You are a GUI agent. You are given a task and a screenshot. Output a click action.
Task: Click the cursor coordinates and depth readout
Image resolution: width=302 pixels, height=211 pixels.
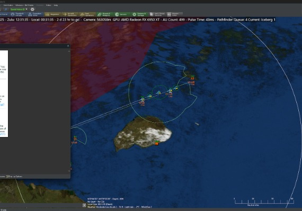pos(105,199)
